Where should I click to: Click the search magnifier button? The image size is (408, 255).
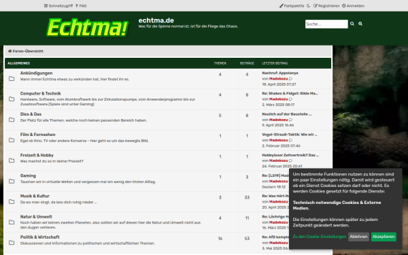point(352,24)
